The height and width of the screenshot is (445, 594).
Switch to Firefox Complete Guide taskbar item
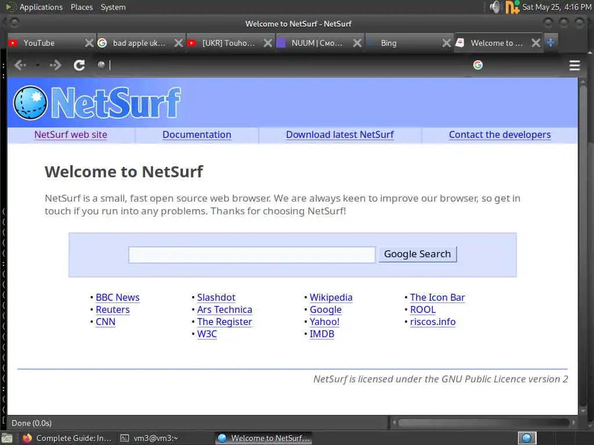(67, 438)
